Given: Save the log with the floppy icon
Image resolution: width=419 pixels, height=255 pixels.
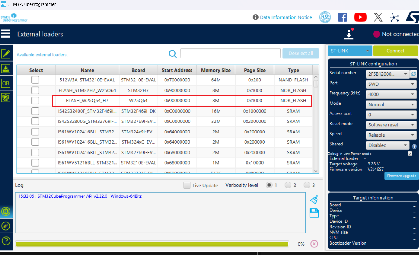Looking at the screenshot, I should [x=314, y=213].
